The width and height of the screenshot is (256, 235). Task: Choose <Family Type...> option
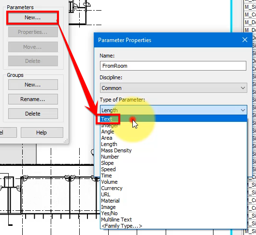tap(173, 226)
